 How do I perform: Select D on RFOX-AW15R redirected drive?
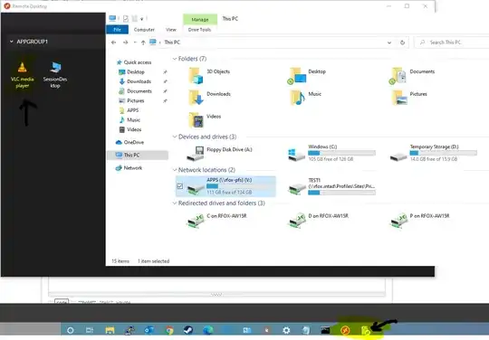(318, 220)
